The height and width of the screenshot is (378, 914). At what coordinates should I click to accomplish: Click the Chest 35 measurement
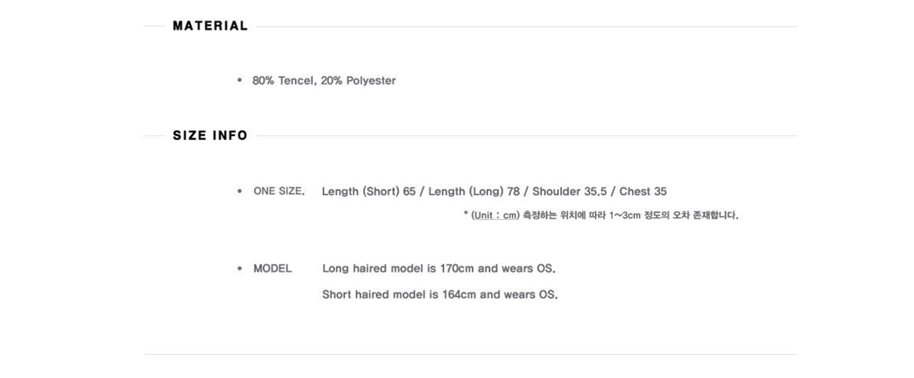(643, 192)
